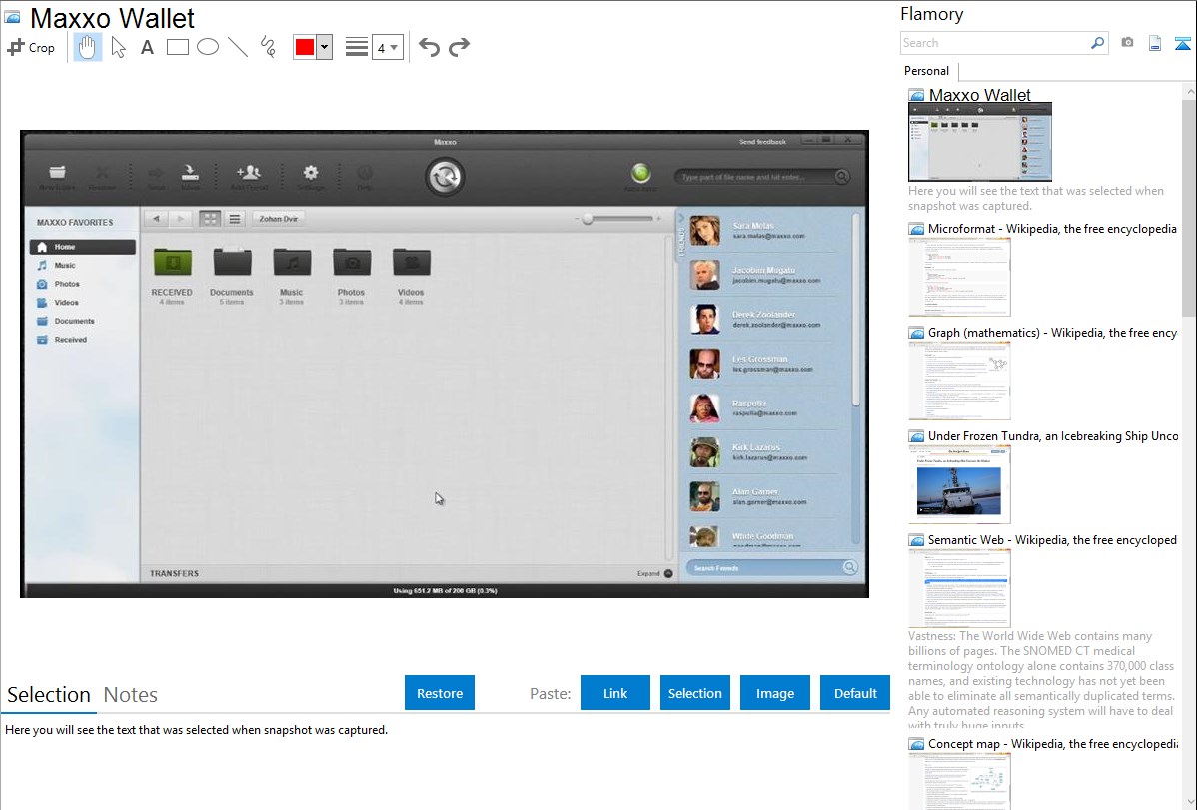Click the 'Semantic Web - Wikipedia' snapshot title
This screenshot has width=1197, height=810.
point(1052,540)
